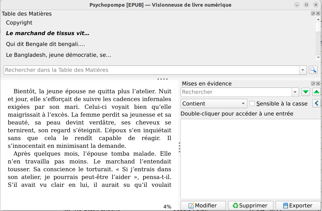Click the table of contents scrollbar down arrow
Viewport: 322px width, 211px height.
tap(318, 57)
